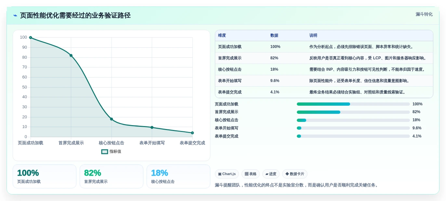This screenshot has height=201, width=446.
Task: Click the chart data point for 首屏完成展示
Action: [71, 55]
